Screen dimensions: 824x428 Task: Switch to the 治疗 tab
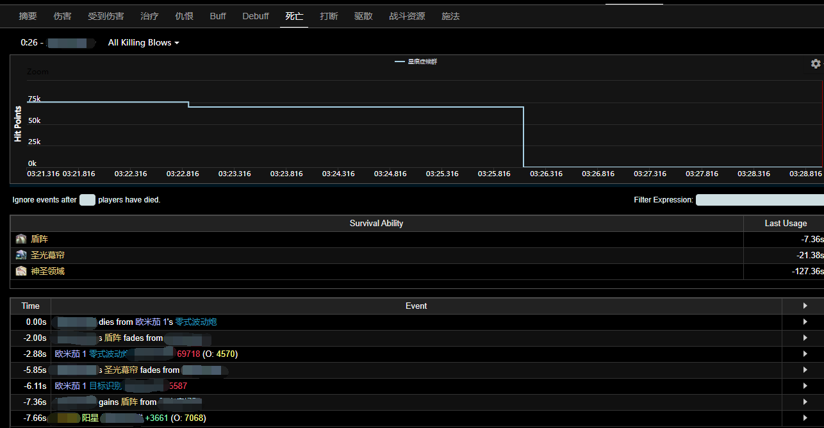pos(149,16)
